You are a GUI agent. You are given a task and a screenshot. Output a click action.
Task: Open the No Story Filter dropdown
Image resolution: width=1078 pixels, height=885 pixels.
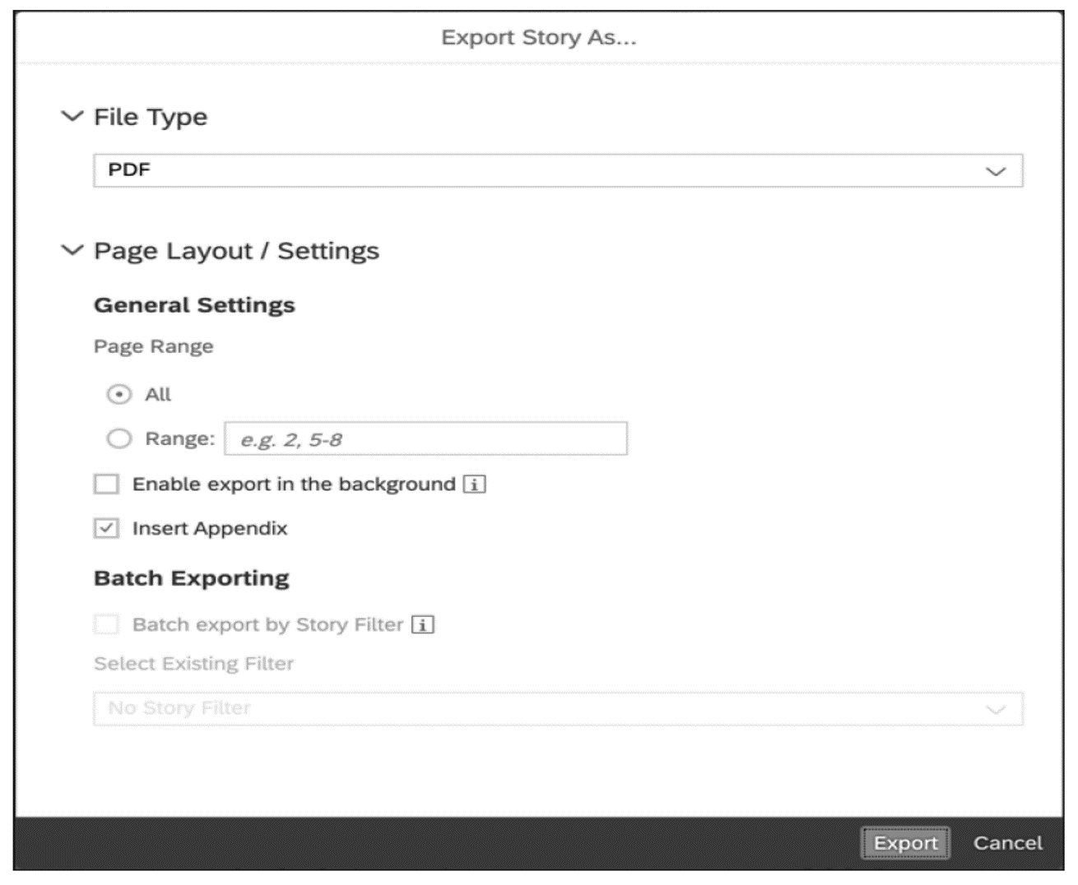[560, 707]
